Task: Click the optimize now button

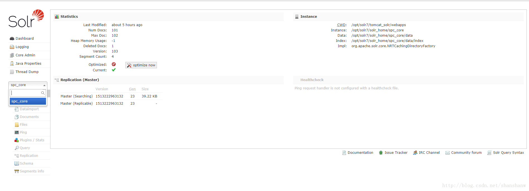Action: pyautogui.click(x=141, y=65)
